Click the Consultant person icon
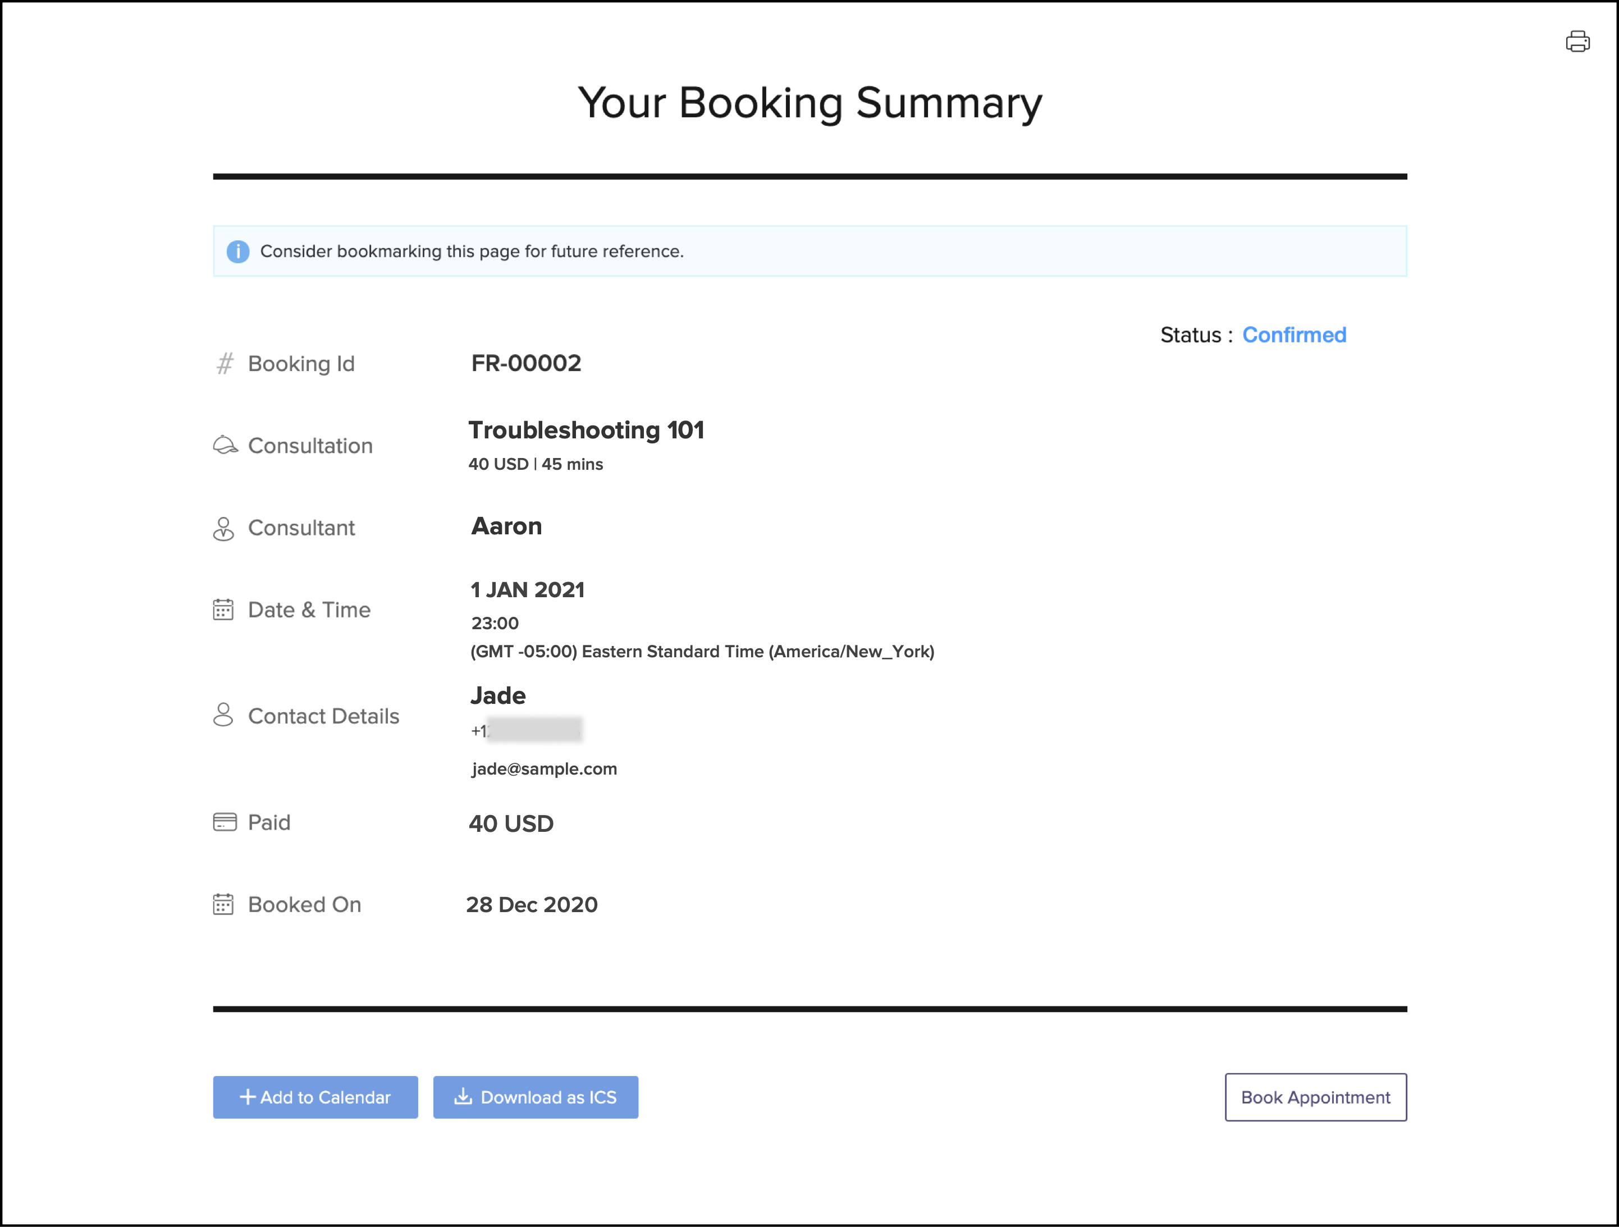Image resolution: width=1619 pixels, height=1227 pixels. pyautogui.click(x=223, y=528)
